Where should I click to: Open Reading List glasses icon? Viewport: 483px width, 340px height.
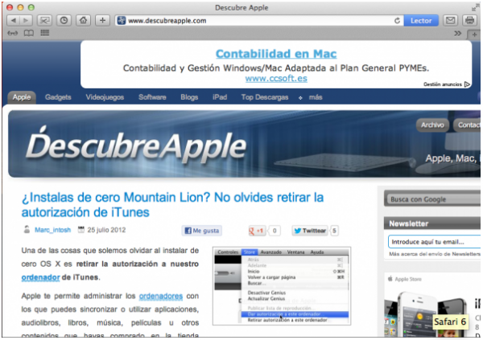[x=13, y=33]
